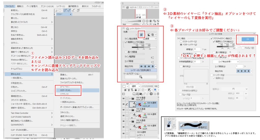Open the 検出方向 dropdown arrow in LT dialog
Viewport: 260px width, 140px height.
251,71
